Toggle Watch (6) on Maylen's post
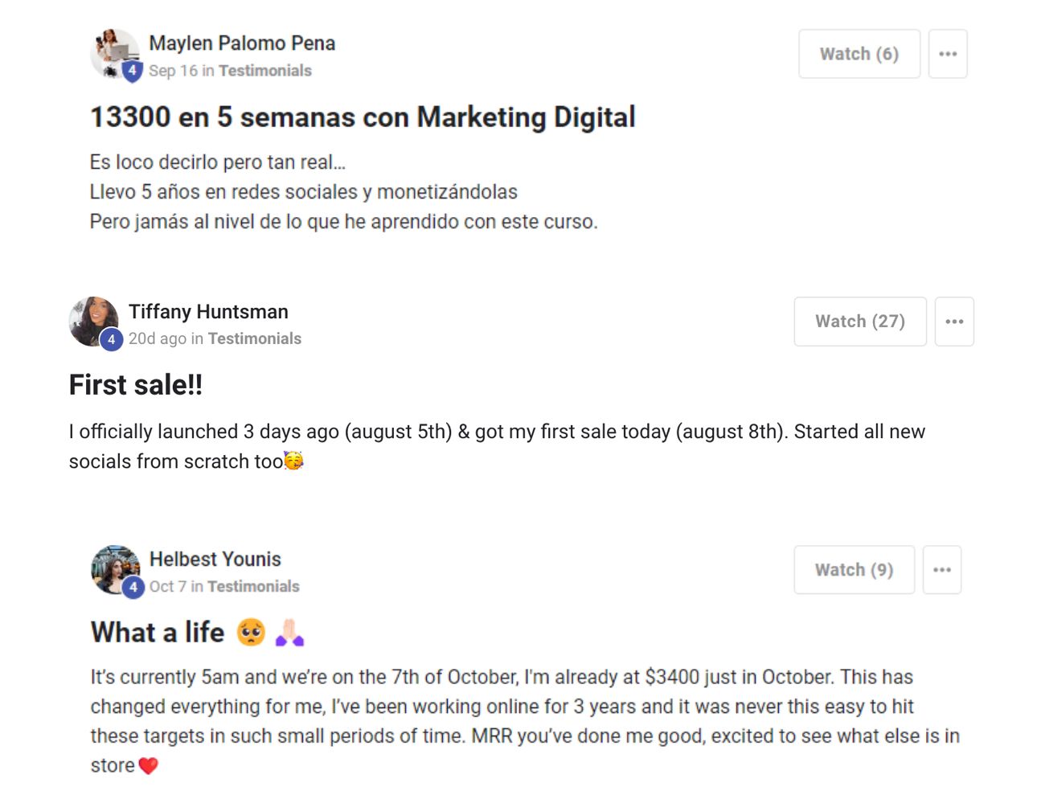 [x=859, y=54]
